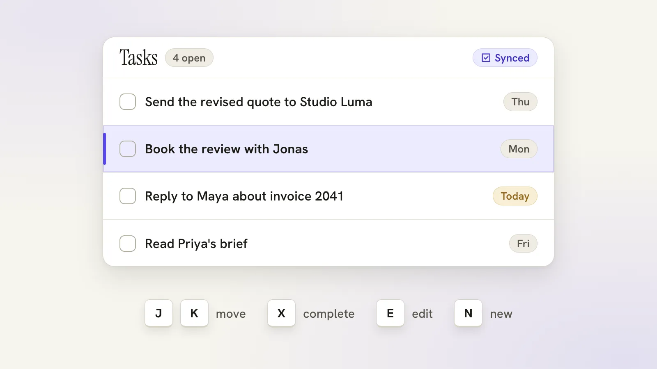Screen dimensions: 657x369
Task: Click the 'new' shortcut label
Action: pos(501,314)
